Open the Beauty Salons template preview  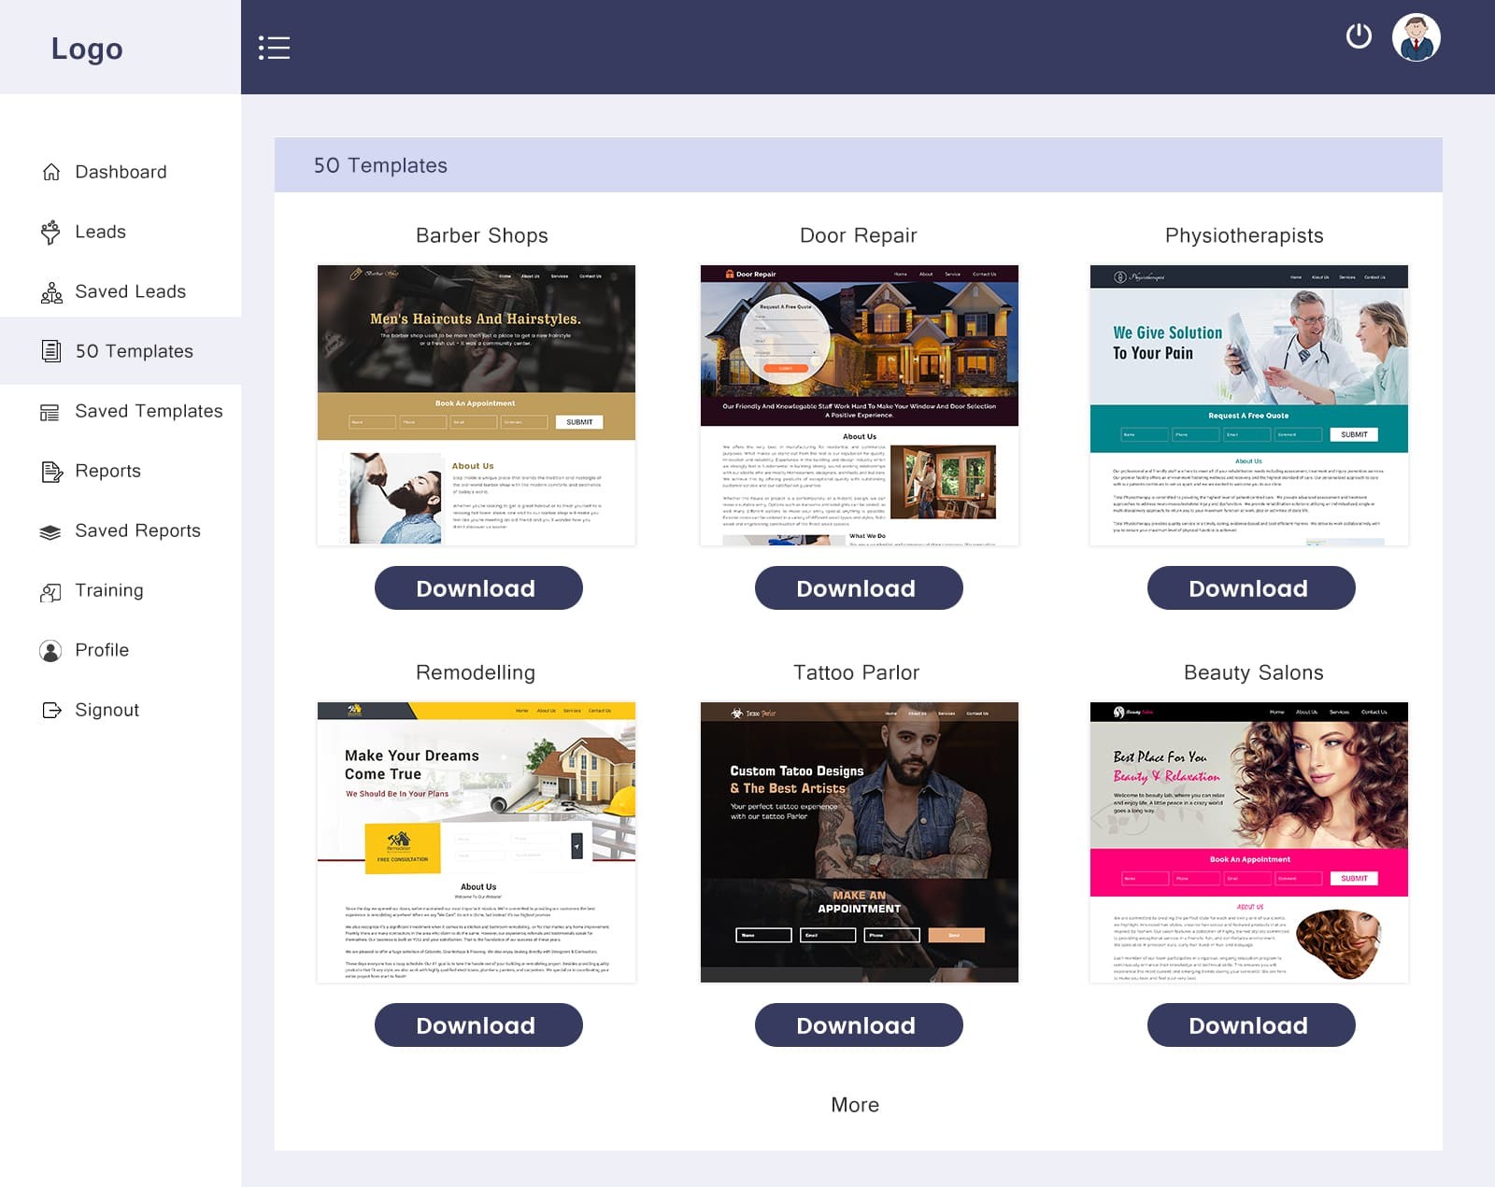(1249, 842)
